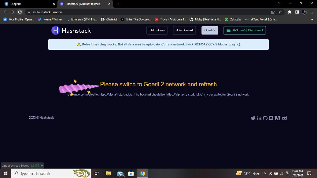Open Home / Twitter bookmark
Screen dimensions: 317x178
pos(50,20)
